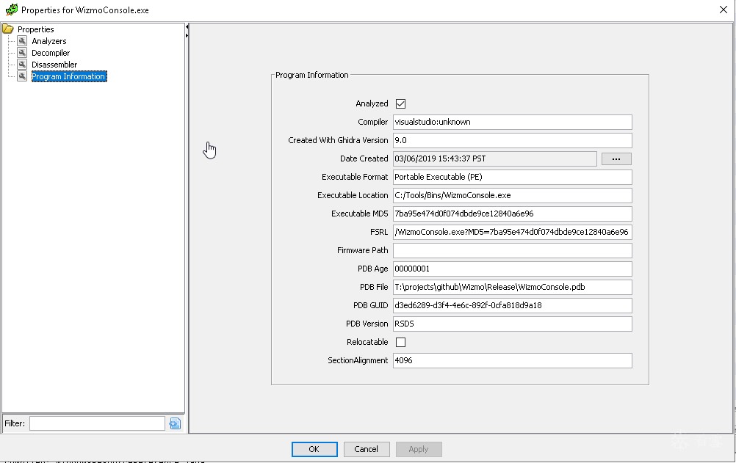Select Analyzers in the properties tree
Screen dimensions: 736x463
(x=48, y=41)
